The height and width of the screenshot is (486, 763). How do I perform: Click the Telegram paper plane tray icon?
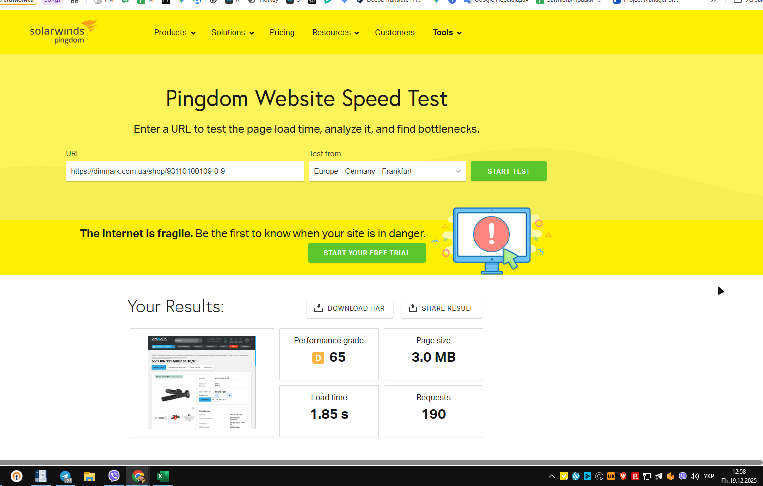coord(659,476)
